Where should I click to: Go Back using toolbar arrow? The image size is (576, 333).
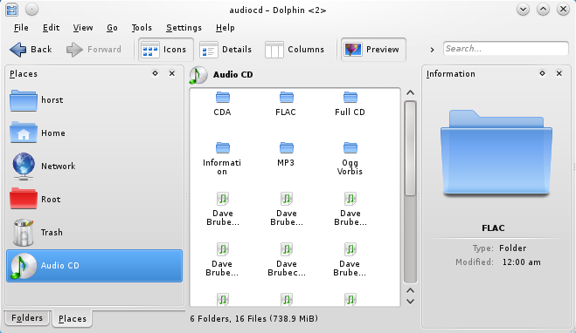coord(31,50)
